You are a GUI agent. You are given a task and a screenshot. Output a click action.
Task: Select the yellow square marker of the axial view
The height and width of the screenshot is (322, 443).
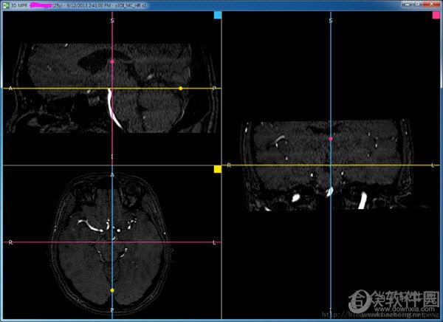(218, 169)
